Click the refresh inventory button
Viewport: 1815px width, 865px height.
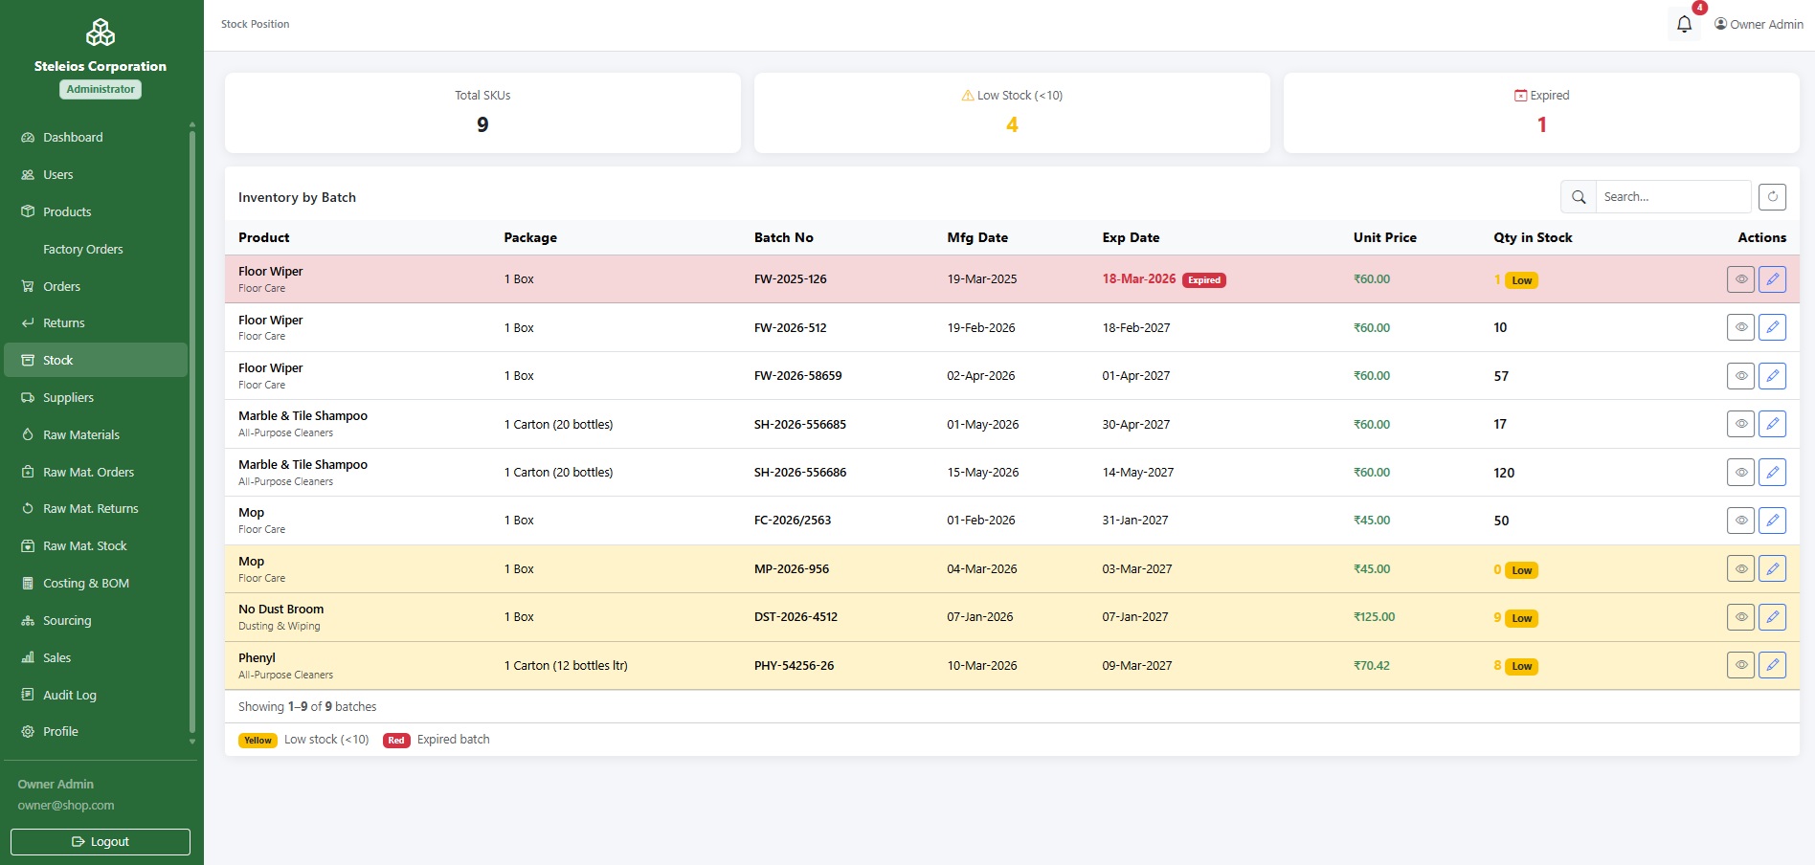(1772, 196)
